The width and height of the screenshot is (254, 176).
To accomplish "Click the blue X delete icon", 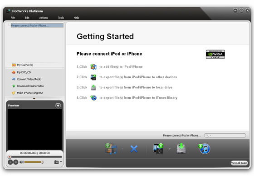I will (134, 149).
